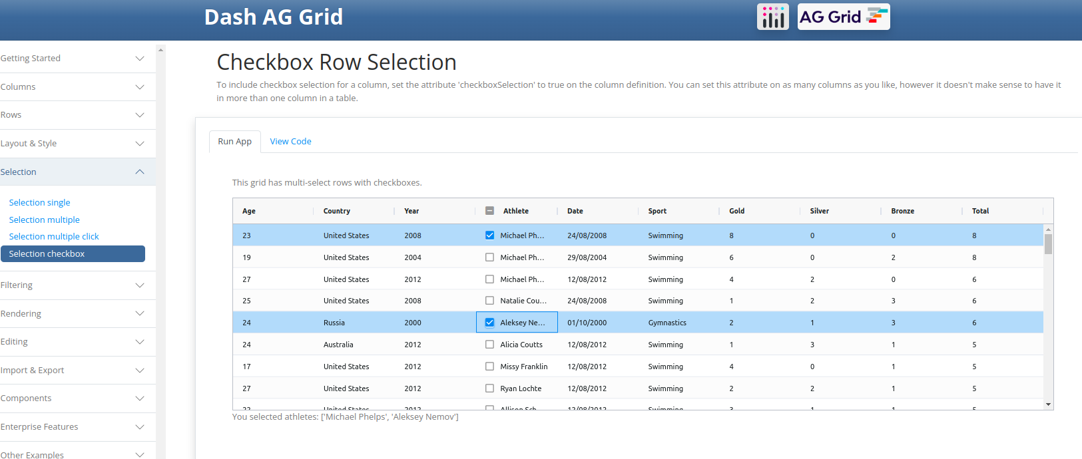Open the AG Grid logo link
Screen dimensions: 1082x459
(844, 17)
